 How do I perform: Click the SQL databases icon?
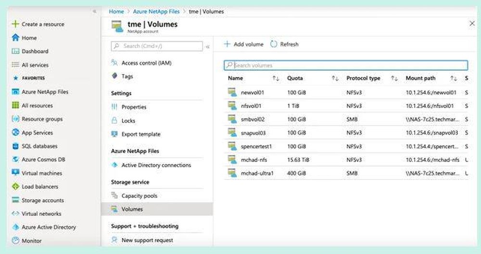[15, 146]
